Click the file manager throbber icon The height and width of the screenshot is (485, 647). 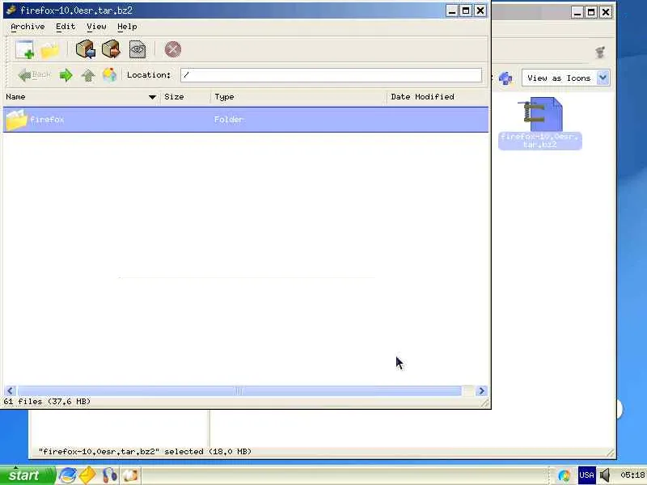point(600,53)
